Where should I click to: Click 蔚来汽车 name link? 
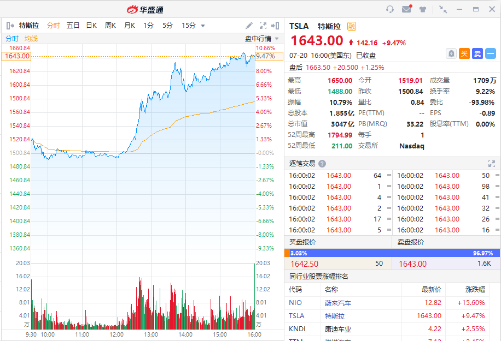[337, 303]
